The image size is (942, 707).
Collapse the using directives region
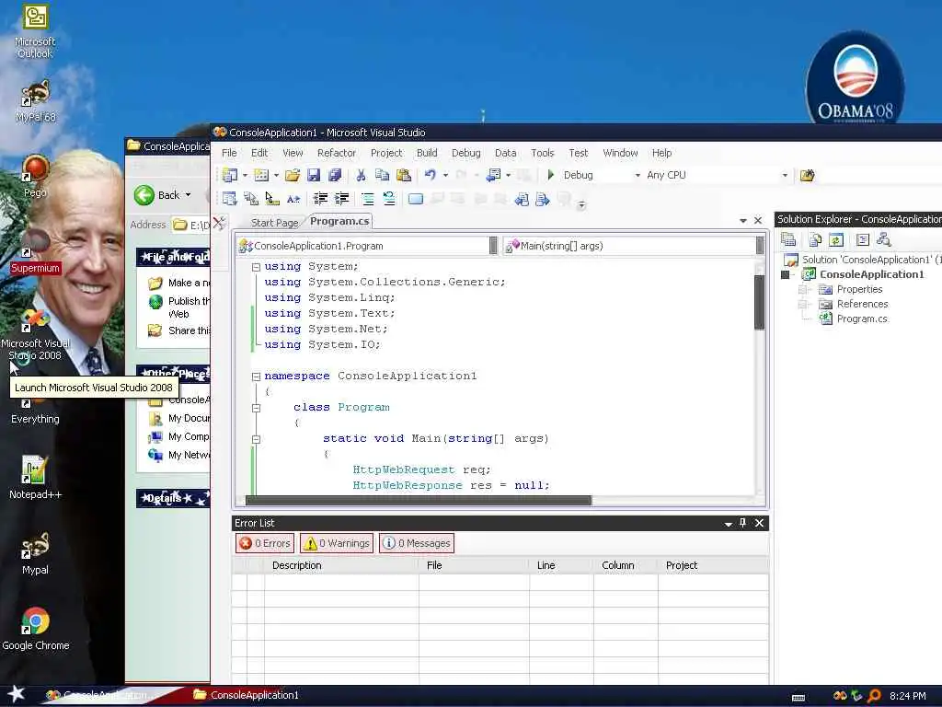pos(256,266)
